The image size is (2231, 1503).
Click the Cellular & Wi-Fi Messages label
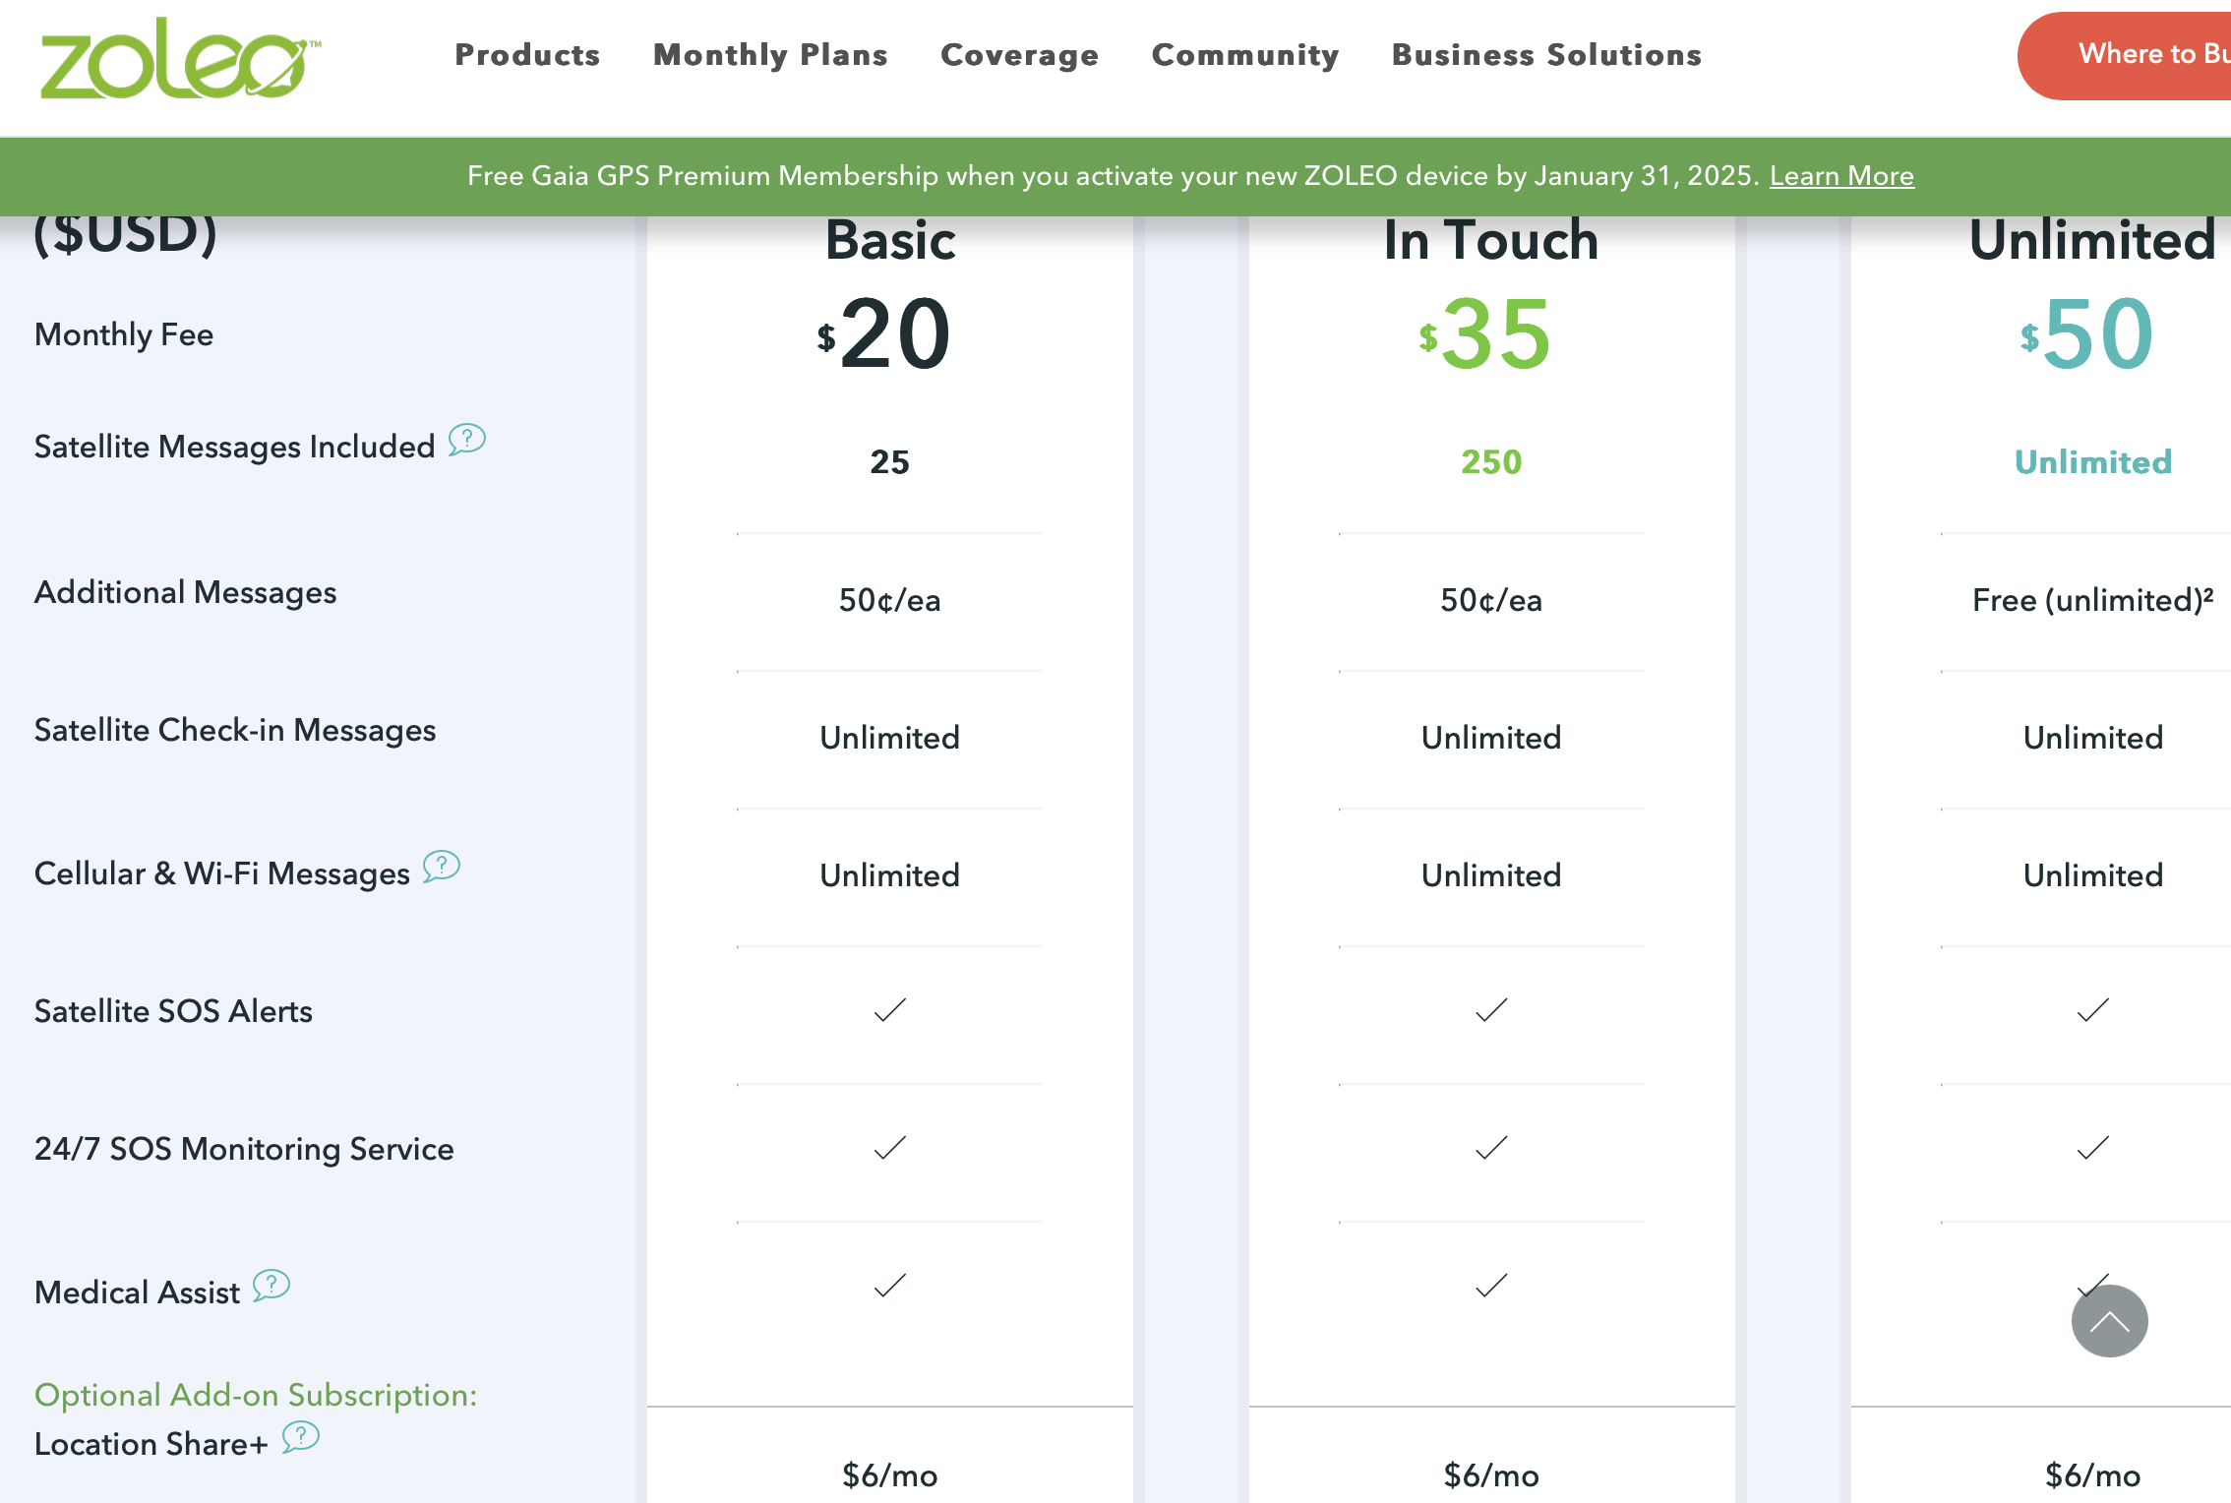coord(221,874)
